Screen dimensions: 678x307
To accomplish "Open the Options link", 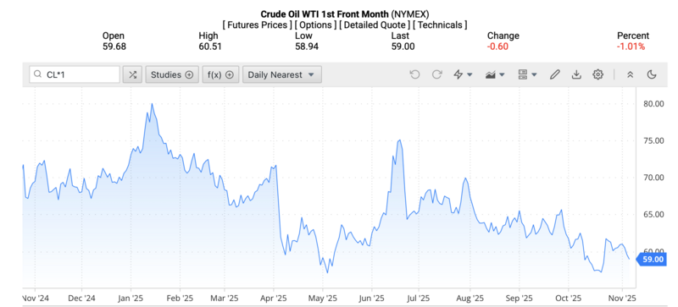I will click(x=315, y=25).
